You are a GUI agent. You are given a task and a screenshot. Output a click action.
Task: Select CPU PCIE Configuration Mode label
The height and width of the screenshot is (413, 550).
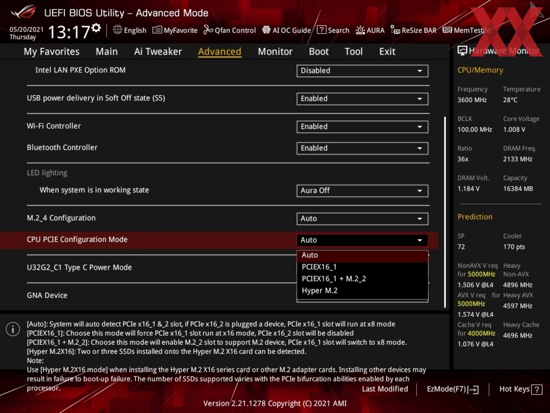[77, 239]
